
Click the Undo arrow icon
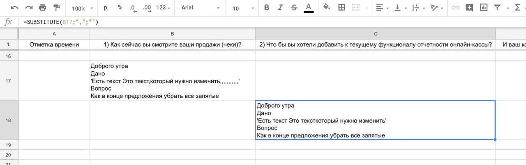[15, 7]
